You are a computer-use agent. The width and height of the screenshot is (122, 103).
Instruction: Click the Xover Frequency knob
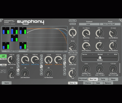click(100, 33)
